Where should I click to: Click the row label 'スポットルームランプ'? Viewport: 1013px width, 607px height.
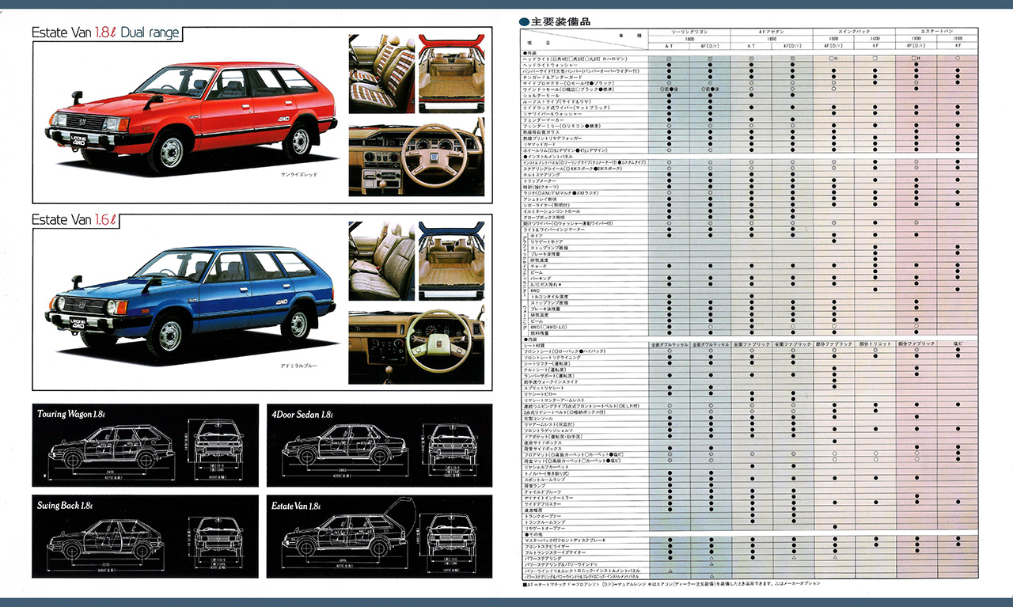pyautogui.click(x=546, y=480)
